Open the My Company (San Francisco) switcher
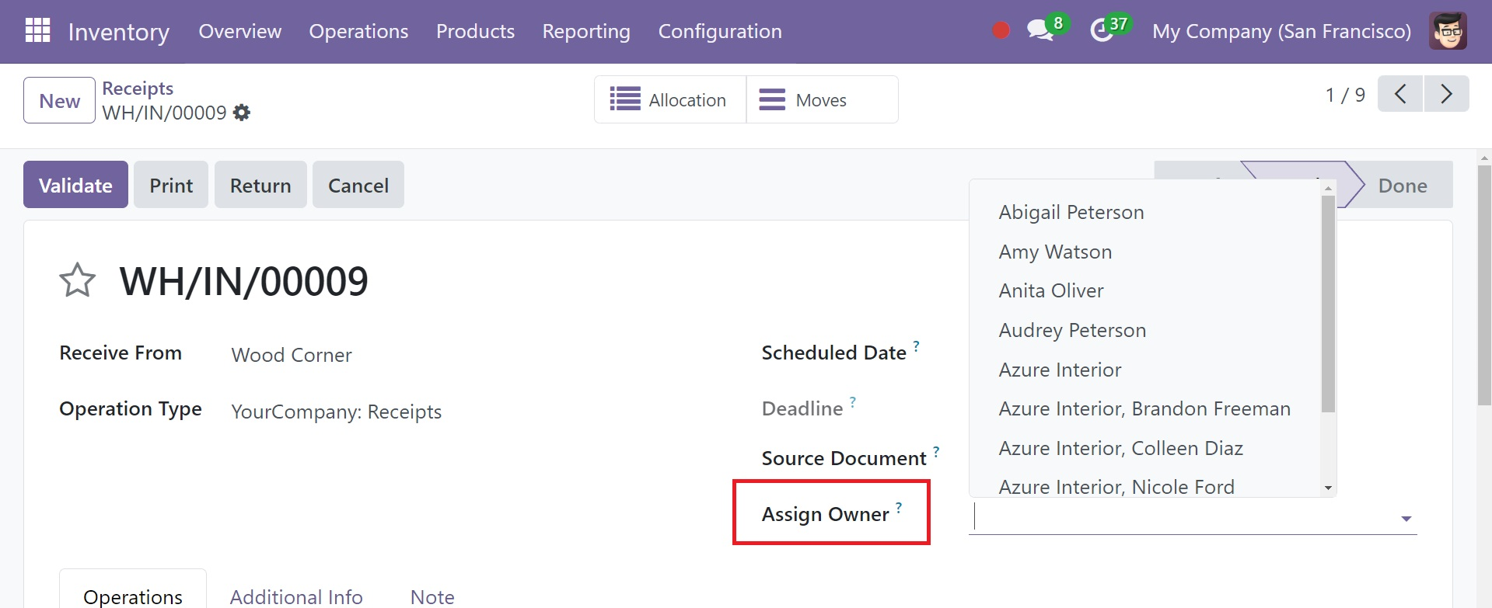This screenshot has width=1492, height=608. point(1281,31)
